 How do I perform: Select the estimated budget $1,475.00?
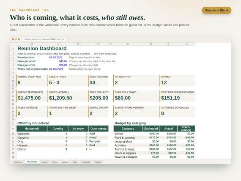29,98
